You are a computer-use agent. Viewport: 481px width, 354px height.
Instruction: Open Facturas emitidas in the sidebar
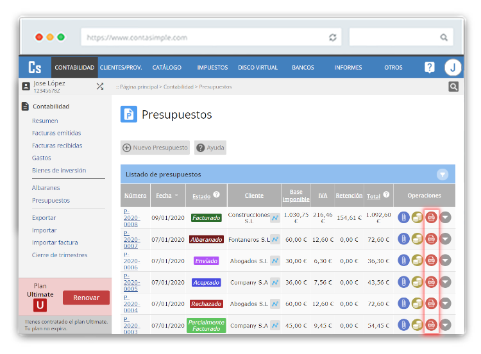[x=56, y=133]
